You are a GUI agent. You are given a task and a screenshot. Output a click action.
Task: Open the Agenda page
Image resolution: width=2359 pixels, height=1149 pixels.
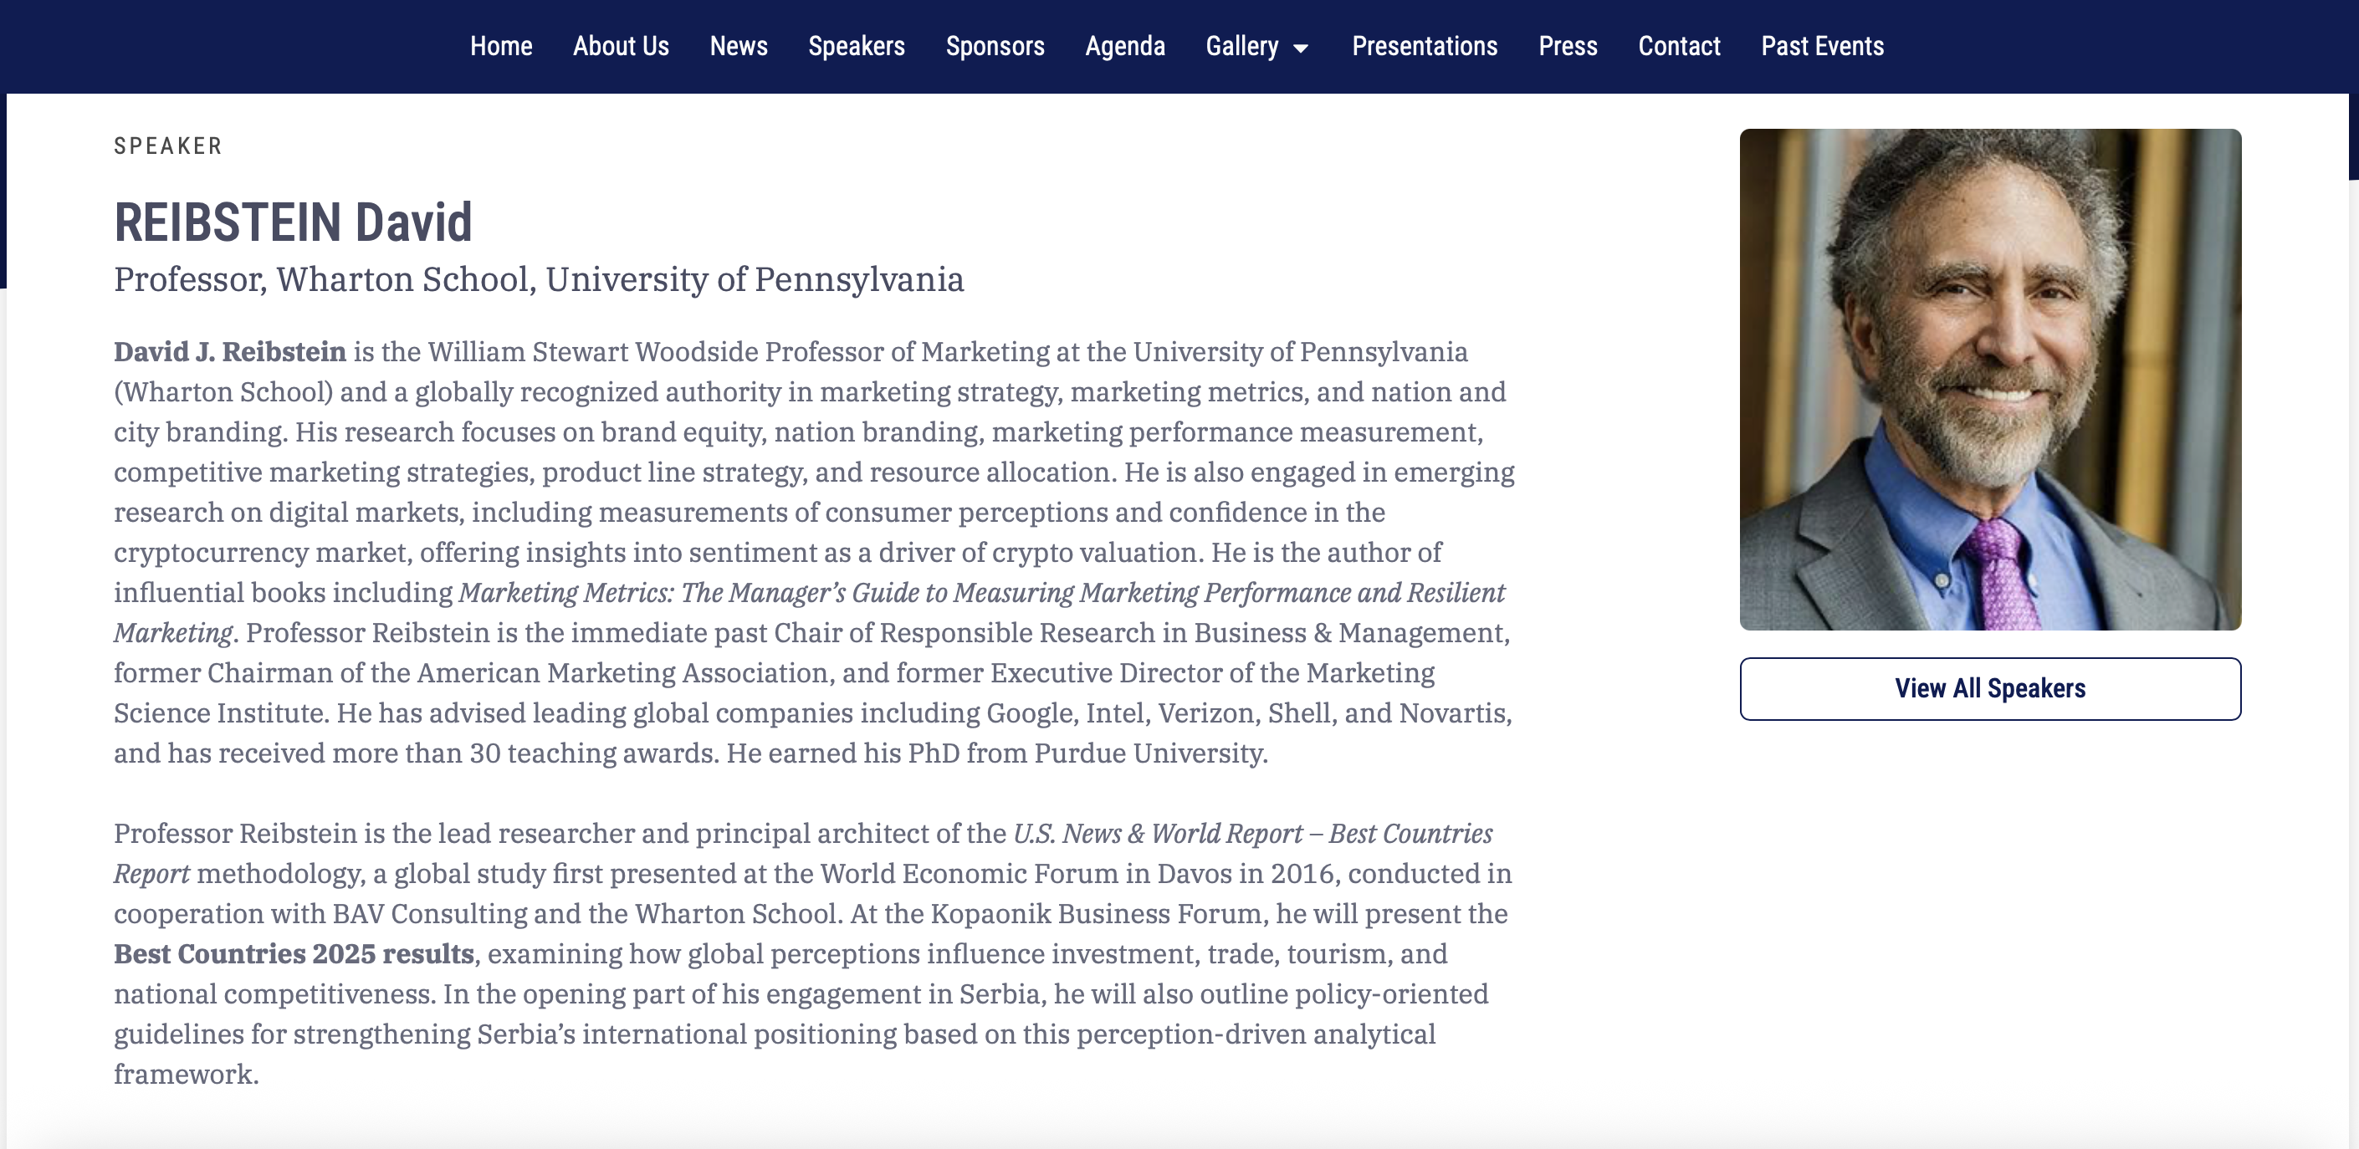tap(1124, 46)
